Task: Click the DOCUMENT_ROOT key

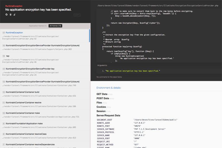Action: click(x=104, y=120)
